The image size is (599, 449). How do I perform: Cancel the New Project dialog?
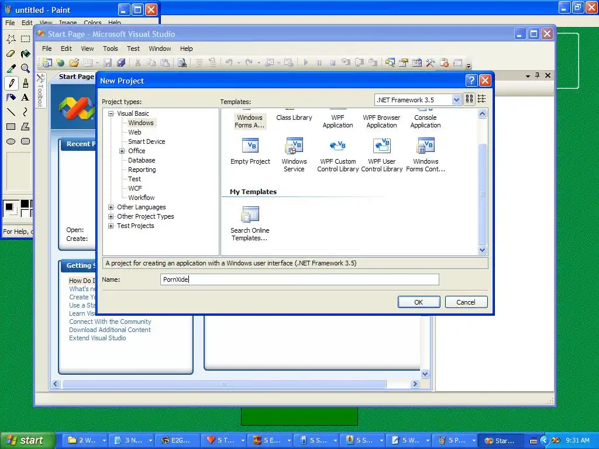[x=466, y=302]
